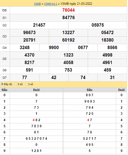Click the G1 prize number 84776
Image resolution: width=128 pixels, height=155 pixels.
68,17
